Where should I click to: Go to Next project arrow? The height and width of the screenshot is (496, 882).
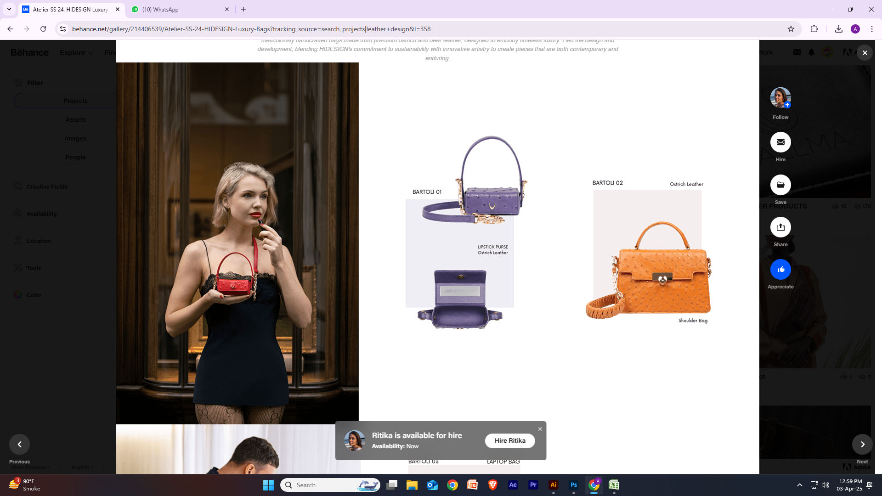click(862, 444)
